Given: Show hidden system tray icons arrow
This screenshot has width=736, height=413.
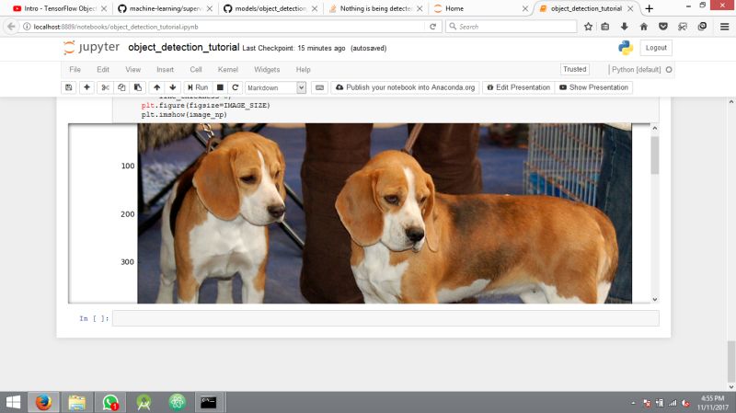Looking at the screenshot, I should tap(633, 403).
